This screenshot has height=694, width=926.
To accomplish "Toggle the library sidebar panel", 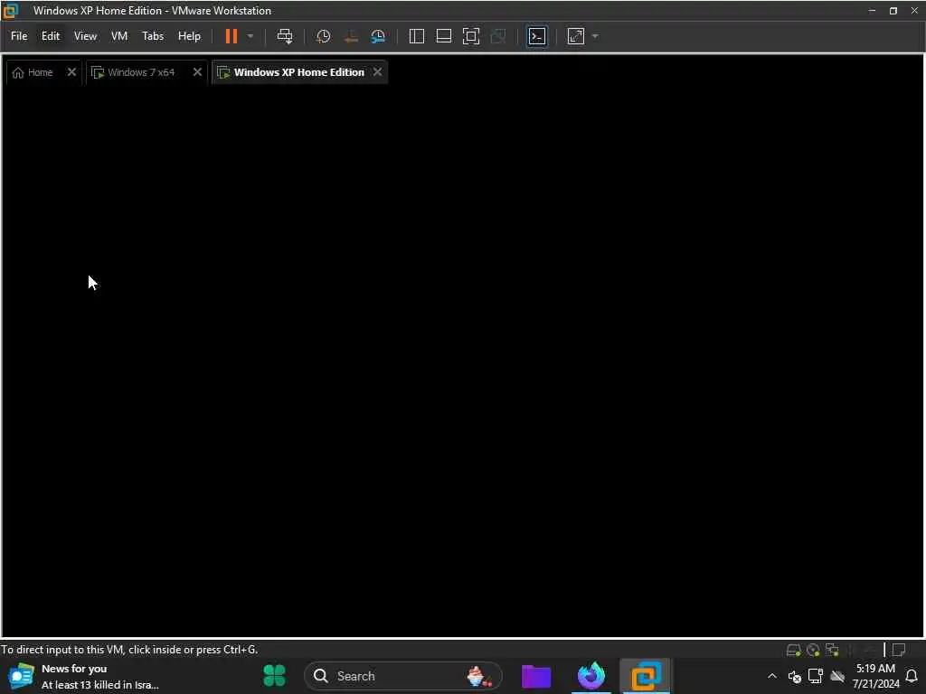I will click(x=416, y=36).
